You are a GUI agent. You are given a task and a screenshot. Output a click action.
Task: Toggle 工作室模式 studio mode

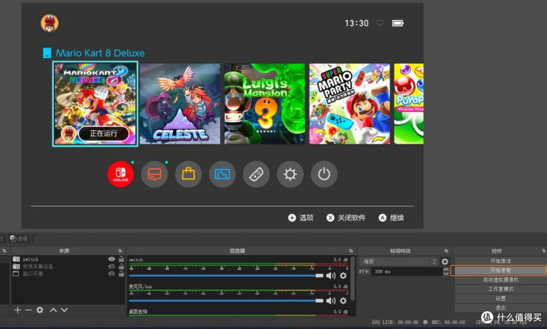500,289
